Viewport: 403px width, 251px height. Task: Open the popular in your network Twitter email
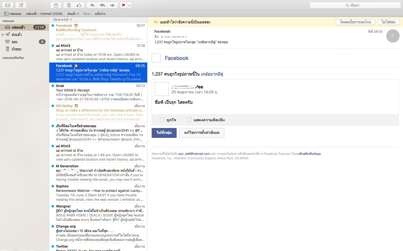pyautogui.click(x=98, y=132)
